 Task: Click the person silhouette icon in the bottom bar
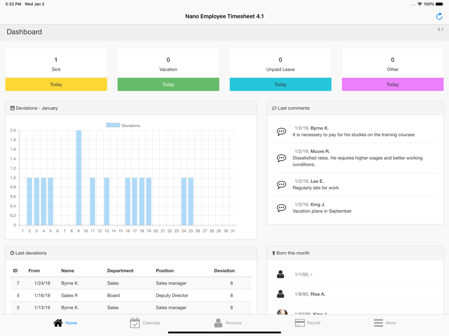218,323
